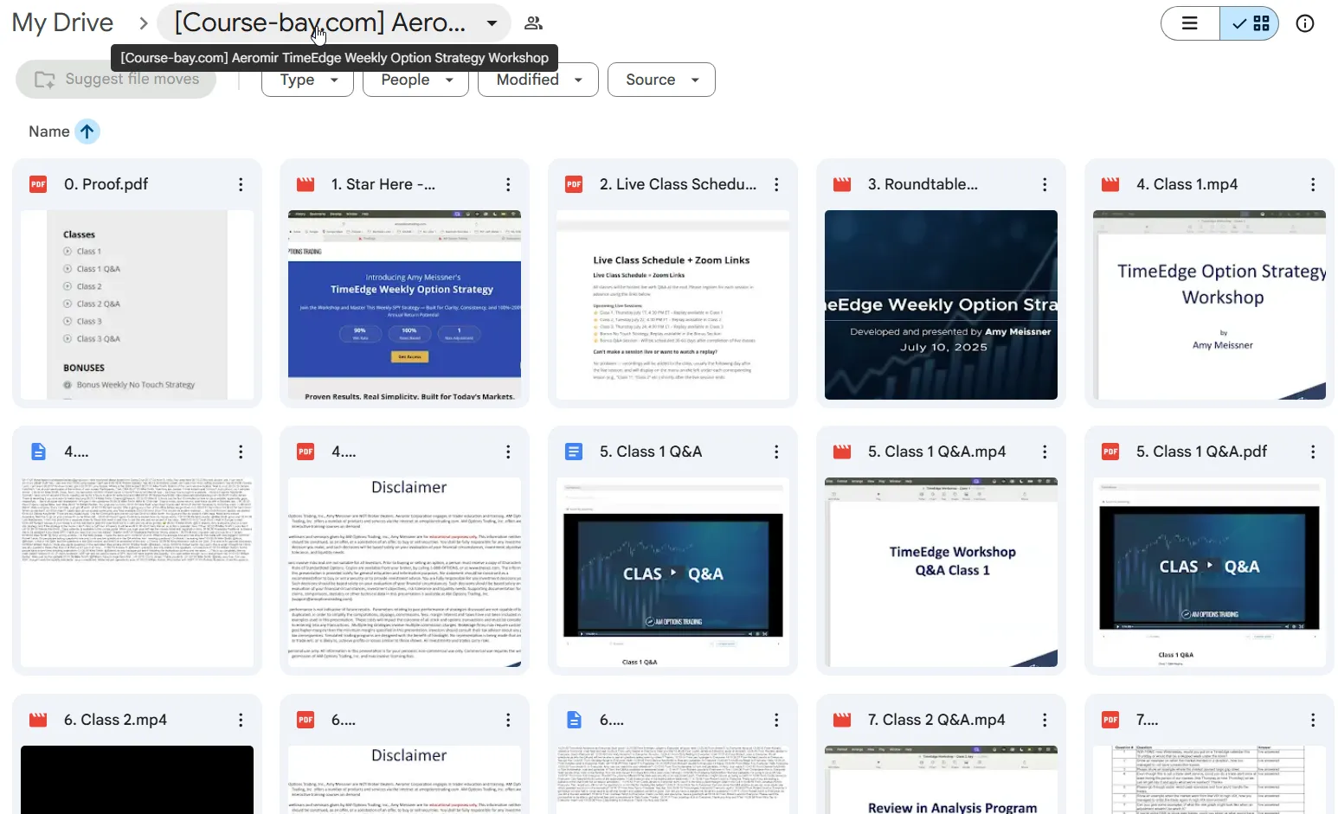Screen dimensions: 1338x814
Task: Show more actions for 5. Class 1 Q&A.mp4
Action: 1045,452
